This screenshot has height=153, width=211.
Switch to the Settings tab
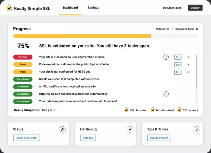(x=93, y=8)
